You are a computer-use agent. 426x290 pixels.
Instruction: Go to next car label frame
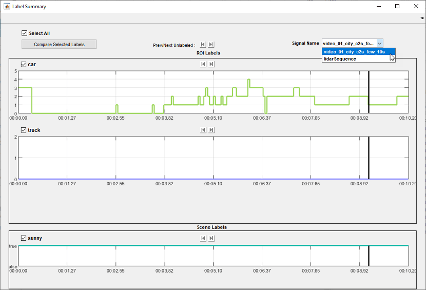click(211, 64)
